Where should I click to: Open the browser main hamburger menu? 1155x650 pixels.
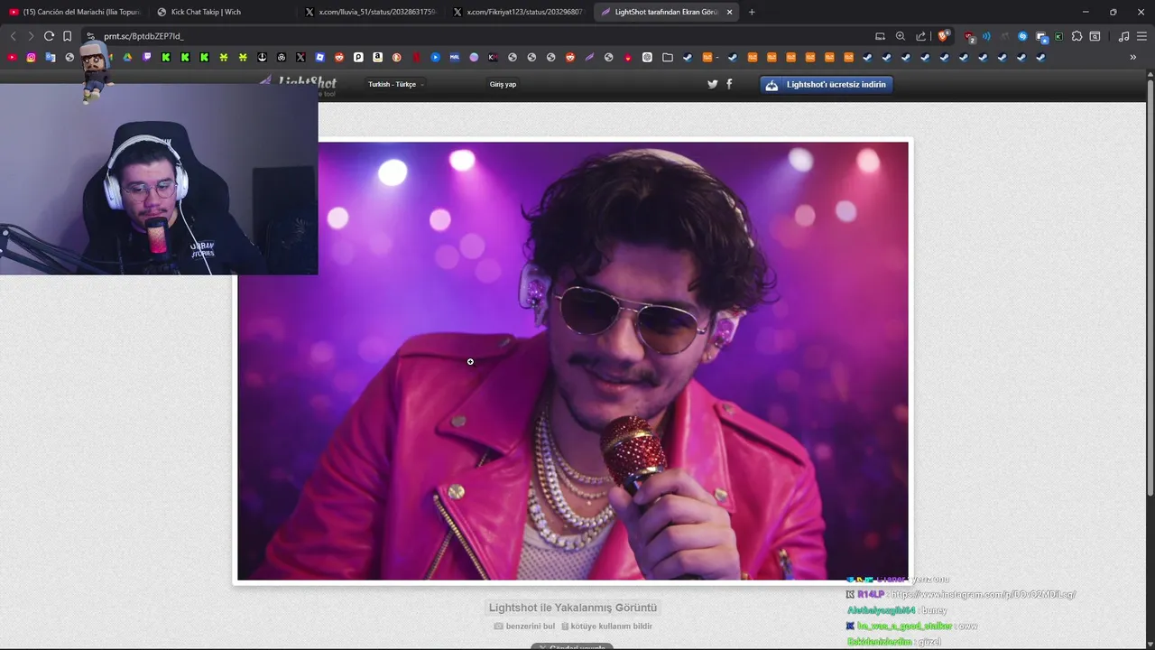pos(1141,36)
